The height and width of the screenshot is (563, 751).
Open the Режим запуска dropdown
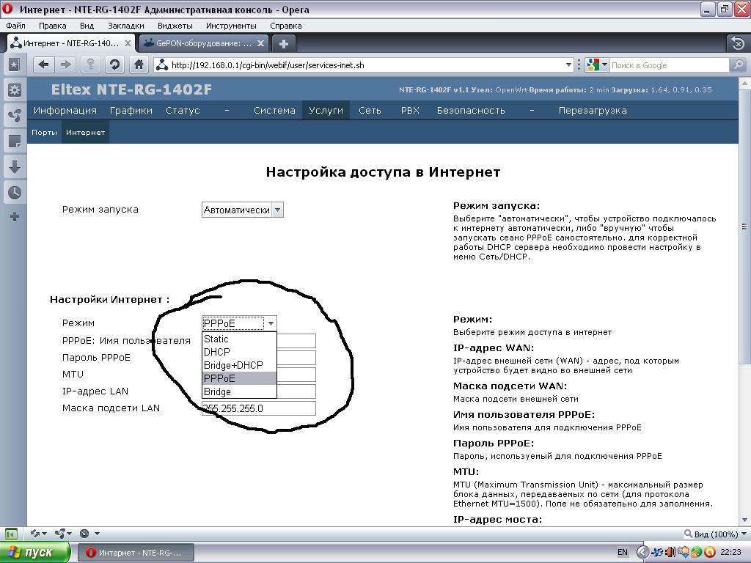[242, 210]
